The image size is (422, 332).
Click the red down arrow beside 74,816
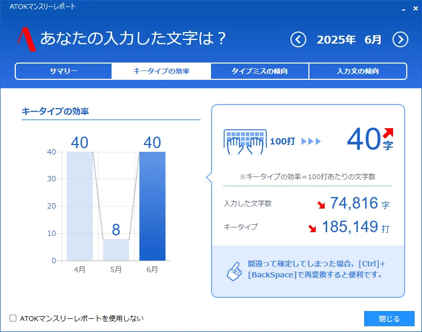click(321, 205)
